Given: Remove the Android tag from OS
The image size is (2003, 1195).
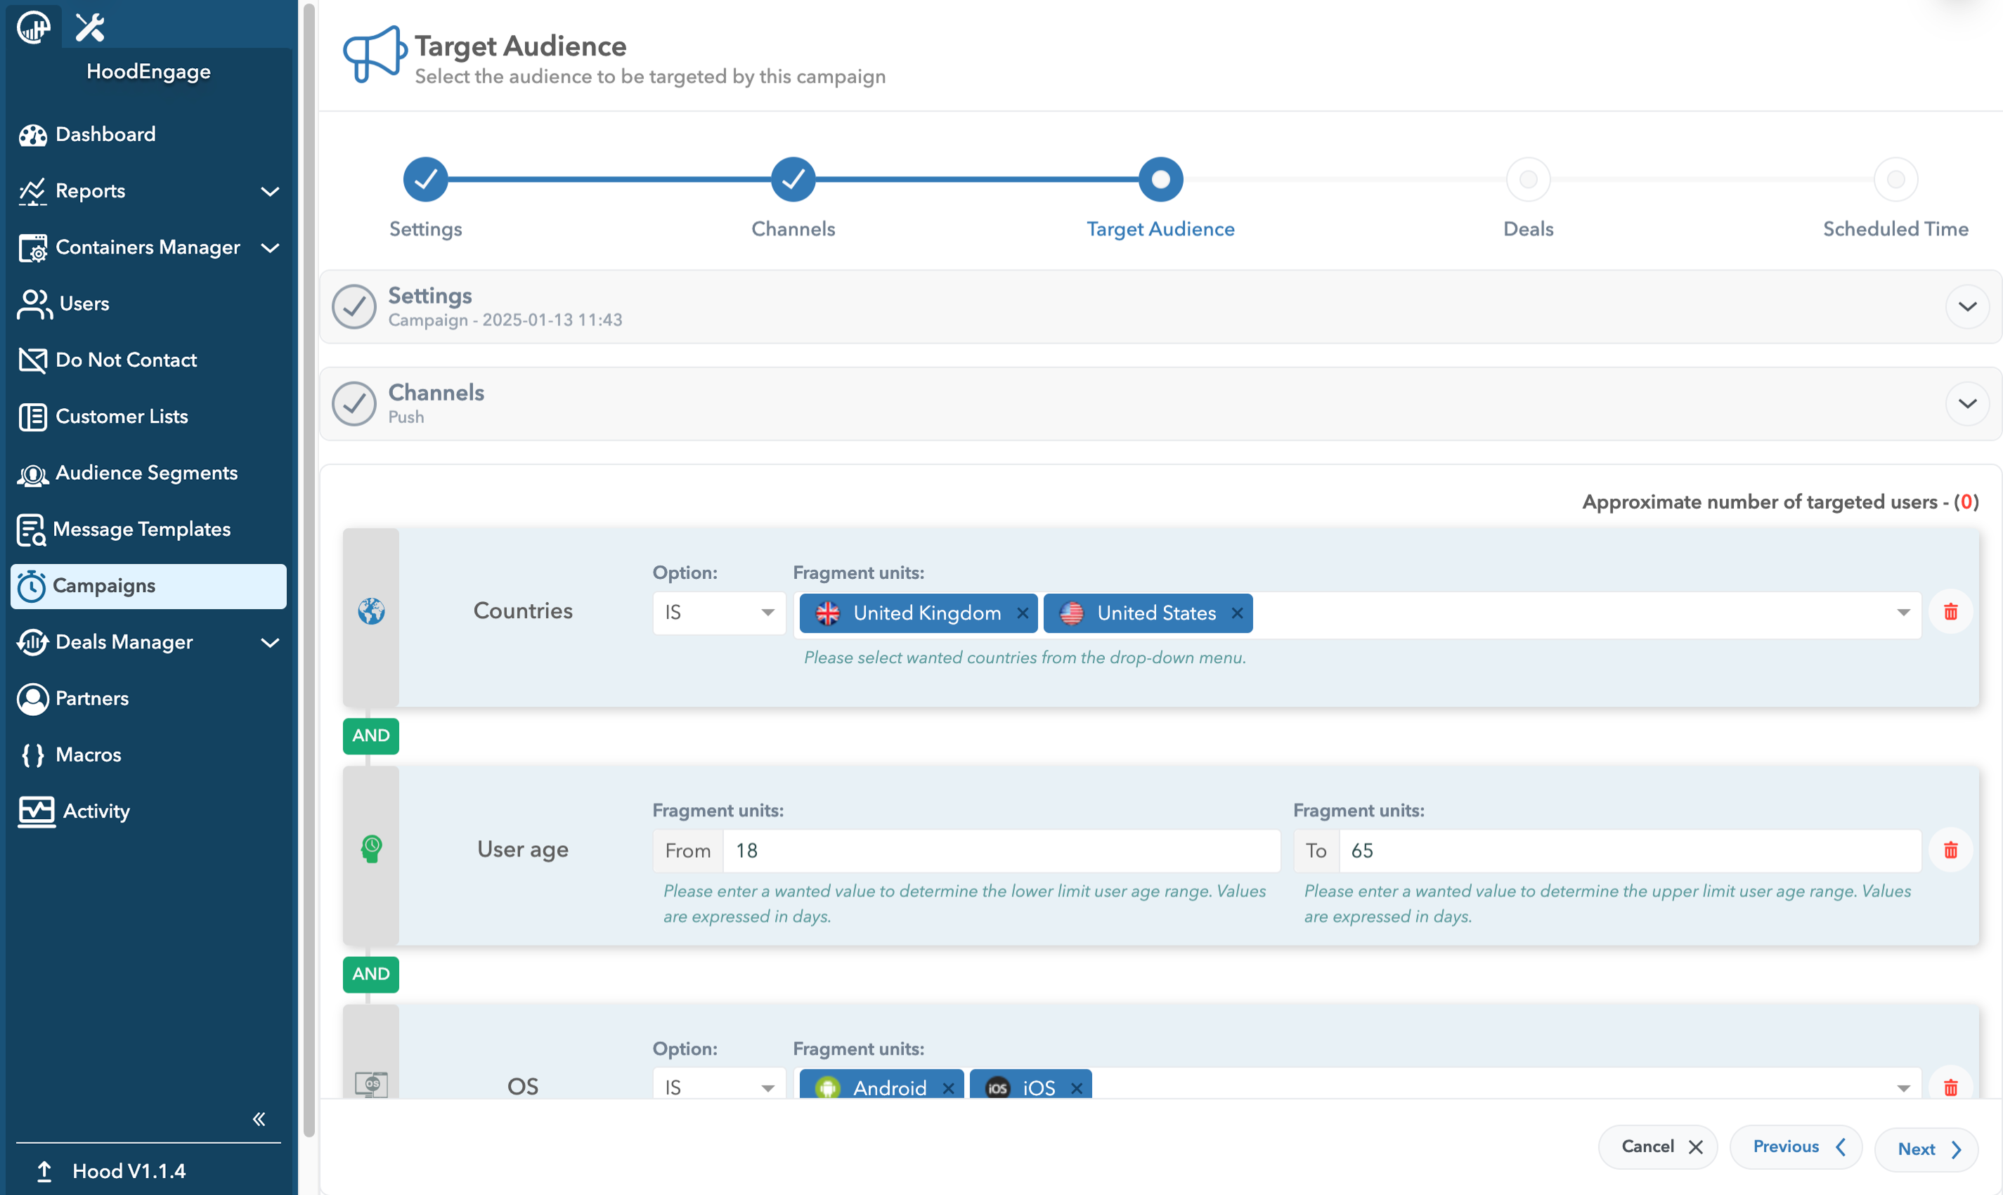Looking at the screenshot, I should (948, 1088).
